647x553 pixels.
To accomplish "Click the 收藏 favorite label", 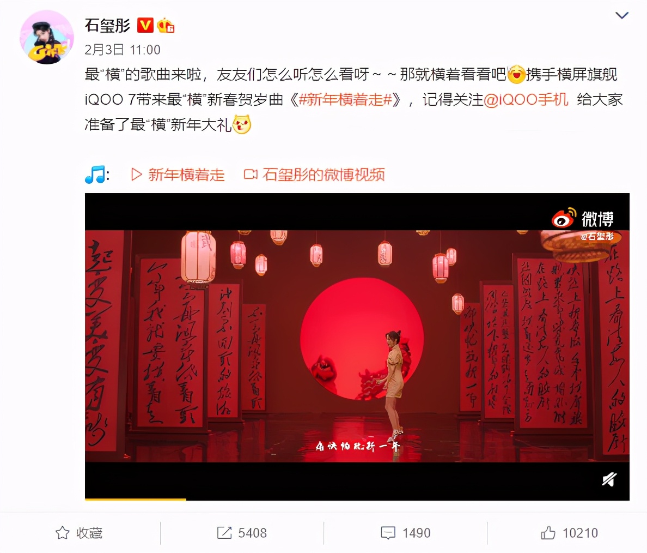I will coord(89,533).
